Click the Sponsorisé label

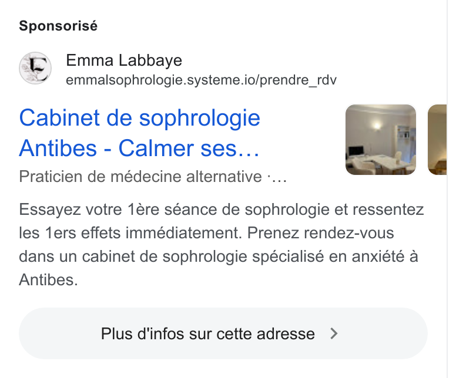tap(58, 26)
